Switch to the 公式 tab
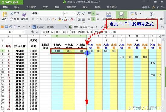This screenshot has height=112, width=166. click(45, 7)
